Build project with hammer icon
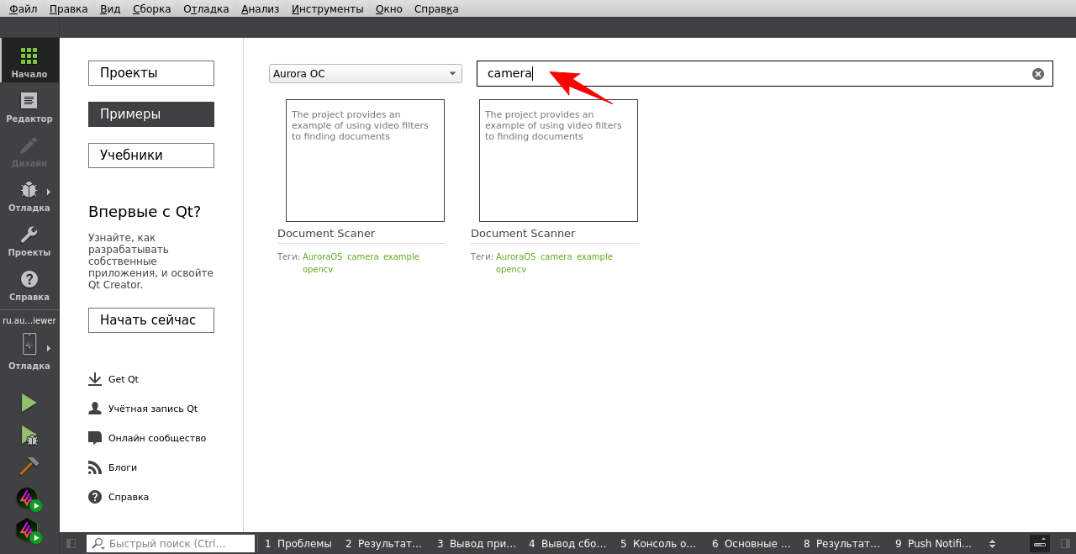 click(29, 466)
